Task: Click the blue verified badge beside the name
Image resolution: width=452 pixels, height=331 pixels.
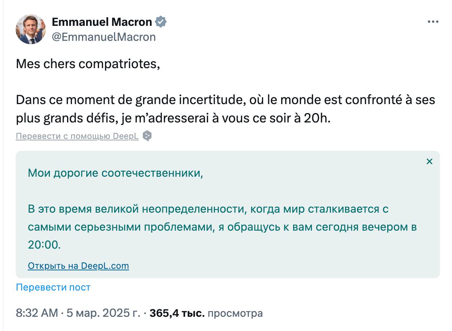Action: (161, 22)
